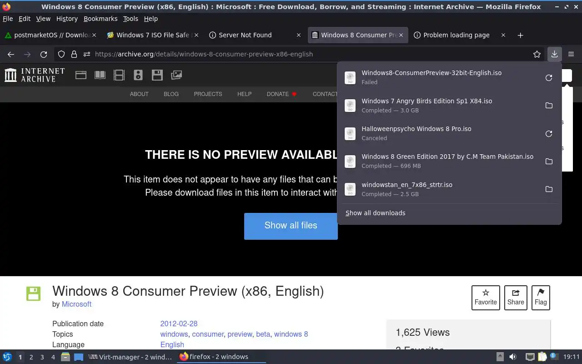Switch to Windows 7 ISO File Safe tab
Image resolution: width=582 pixels, height=364 pixels.
coord(152,35)
